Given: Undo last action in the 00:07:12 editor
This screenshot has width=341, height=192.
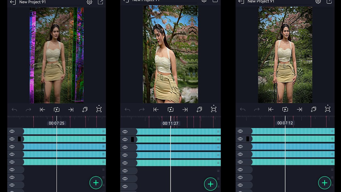Looking at the screenshot, I should (242, 110).
